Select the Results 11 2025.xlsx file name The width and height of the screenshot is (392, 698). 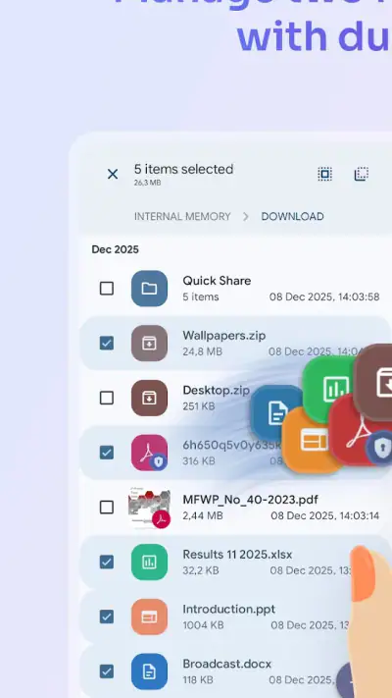(x=237, y=555)
